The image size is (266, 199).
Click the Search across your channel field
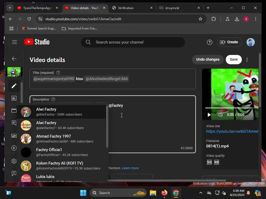(x=133, y=42)
